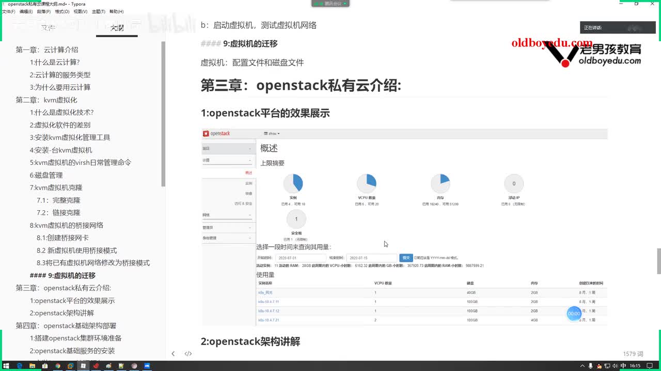Go to outline item 第四章:openstack基础架构部署
Image resolution: width=661 pixels, height=371 pixels.
(66, 326)
